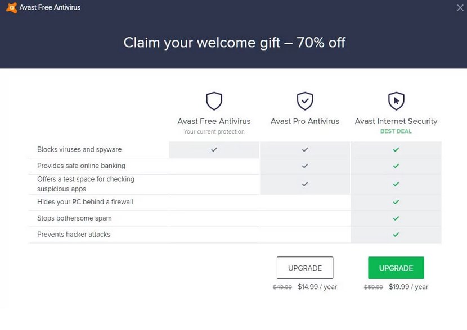The image size is (467, 330).
Task: Click the Claim your welcome gift headline
Action: click(235, 43)
